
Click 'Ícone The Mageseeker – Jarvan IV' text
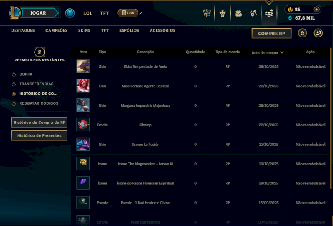pos(145,164)
